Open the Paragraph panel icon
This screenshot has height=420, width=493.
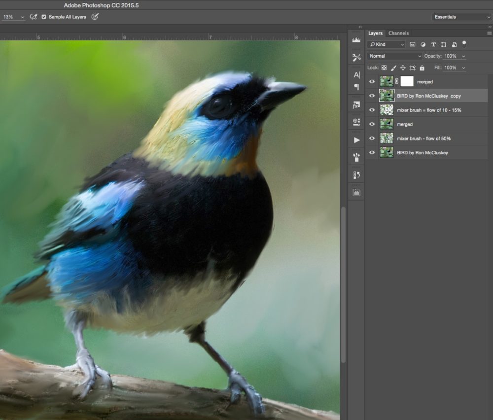(x=356, y=87)
